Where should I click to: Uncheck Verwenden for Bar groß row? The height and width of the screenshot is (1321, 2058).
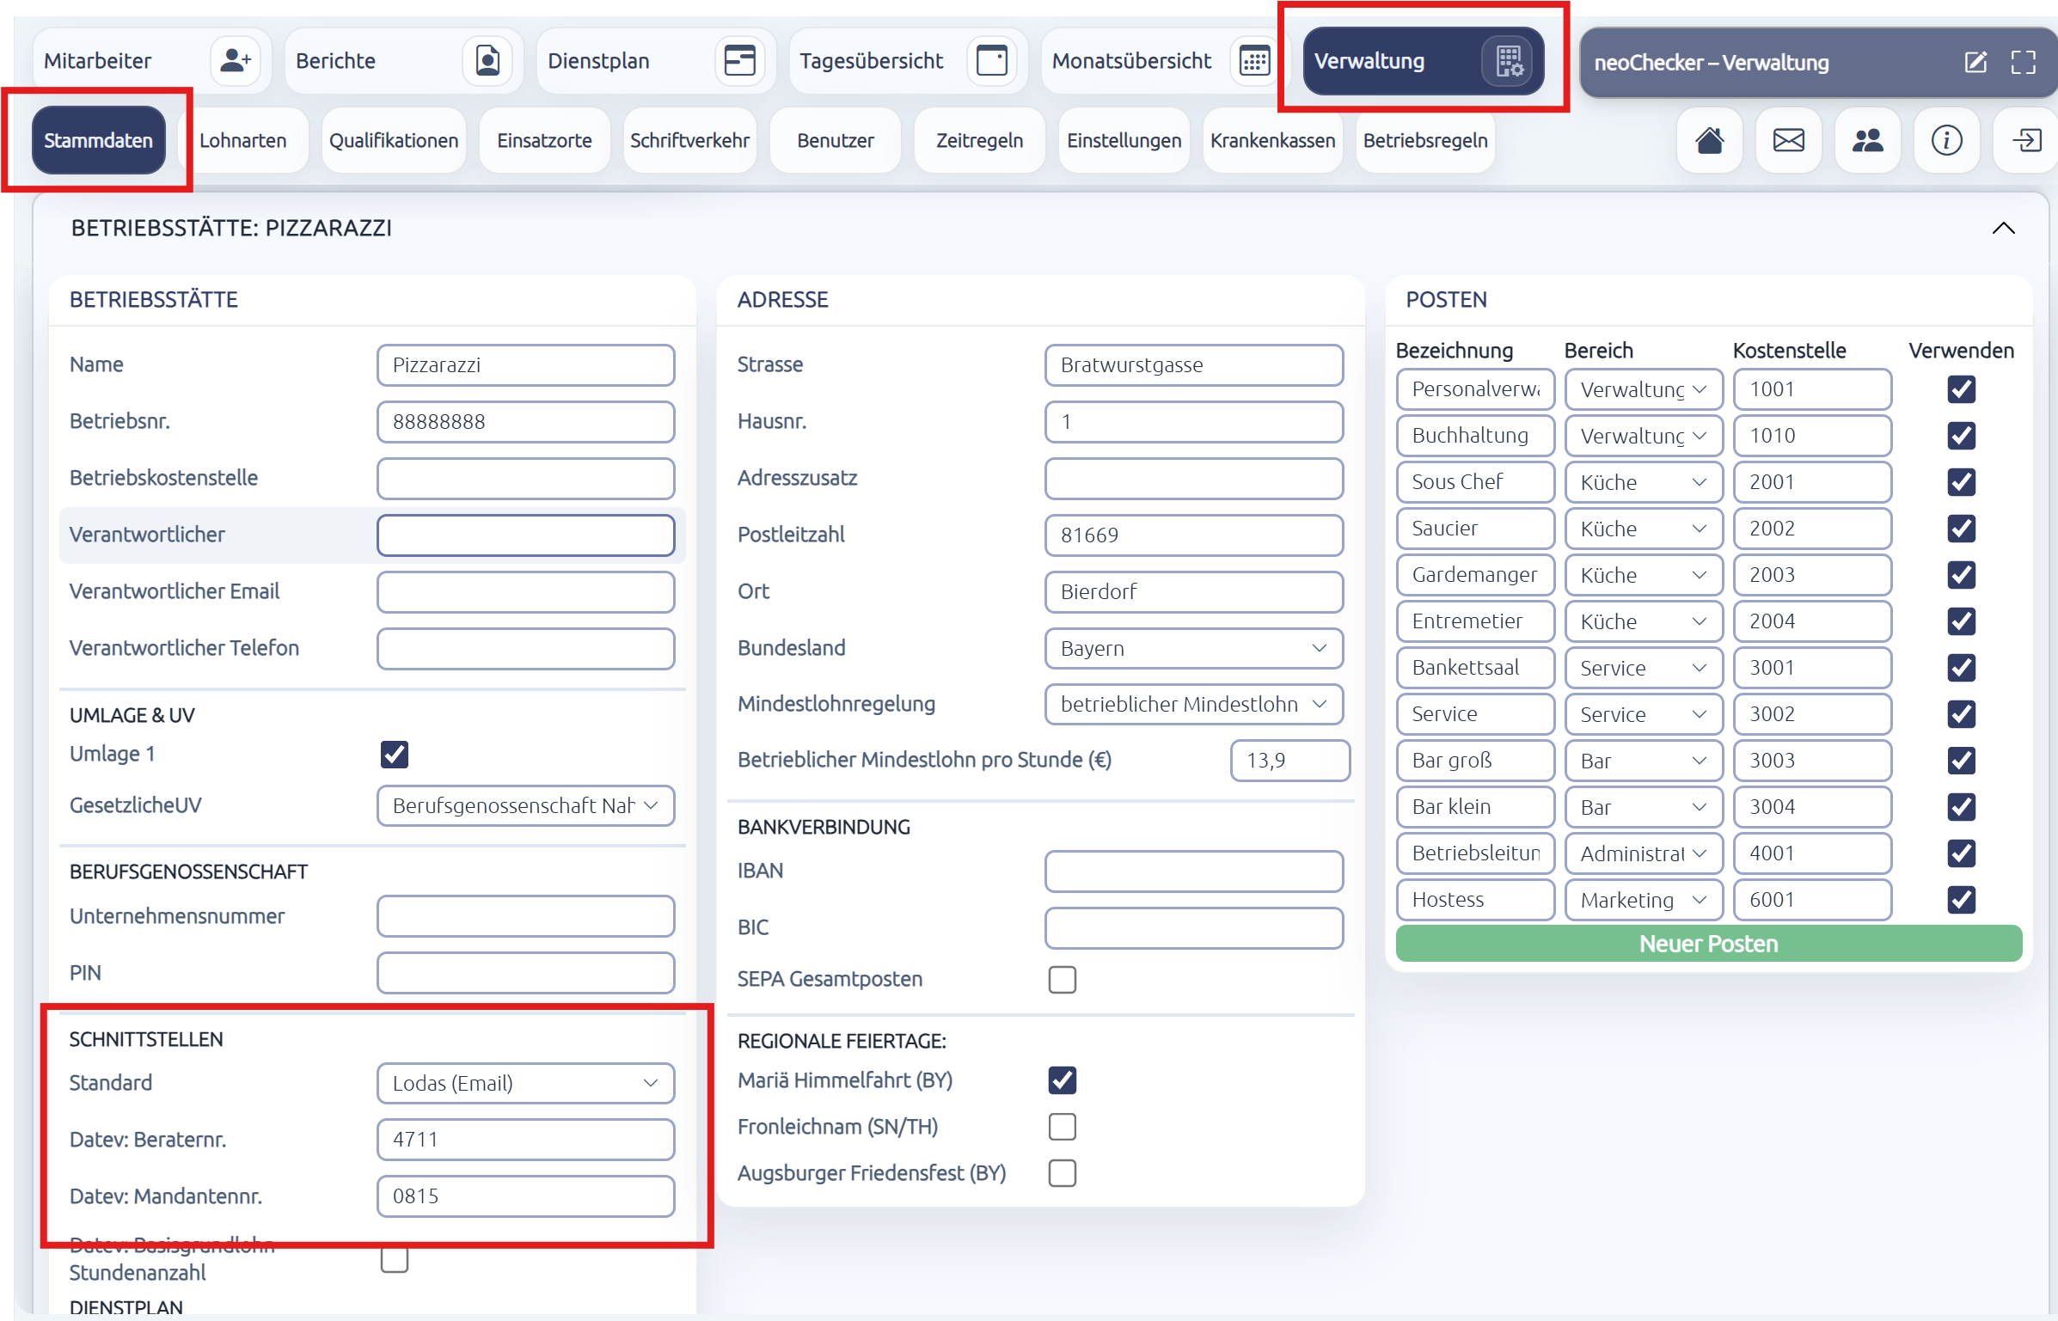point(1961,760)
